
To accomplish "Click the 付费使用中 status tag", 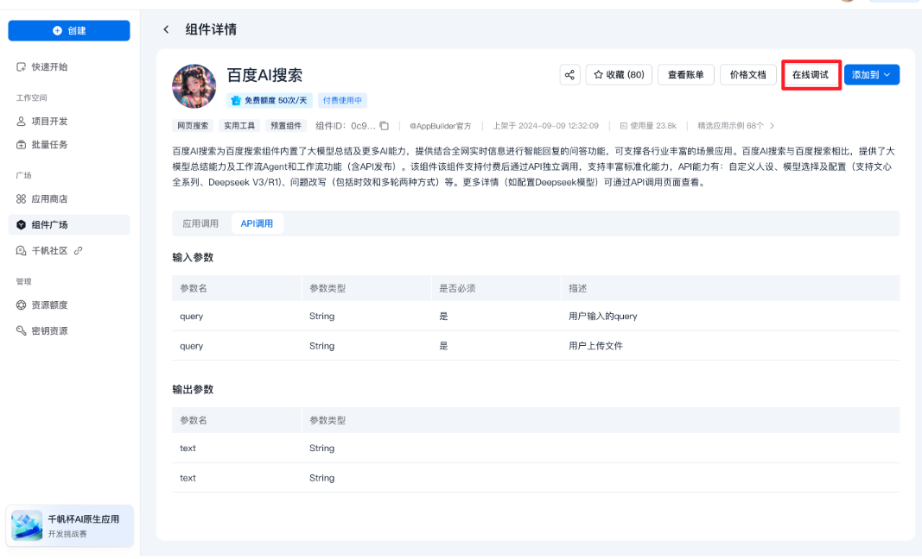I will (342, 100).
